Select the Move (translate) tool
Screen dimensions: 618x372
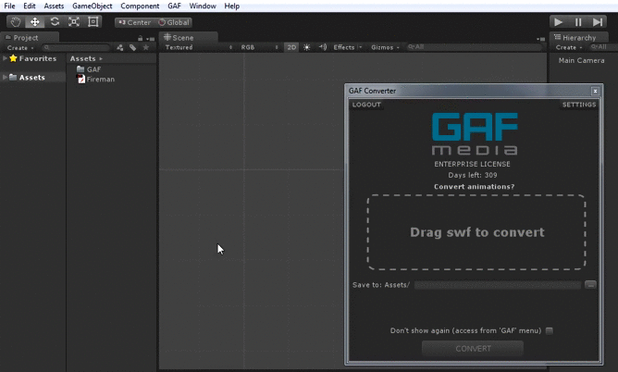pos(34,21)
